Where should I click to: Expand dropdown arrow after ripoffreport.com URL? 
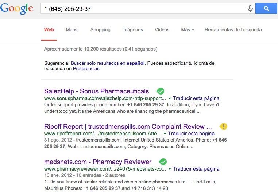(x=165, y=134)
